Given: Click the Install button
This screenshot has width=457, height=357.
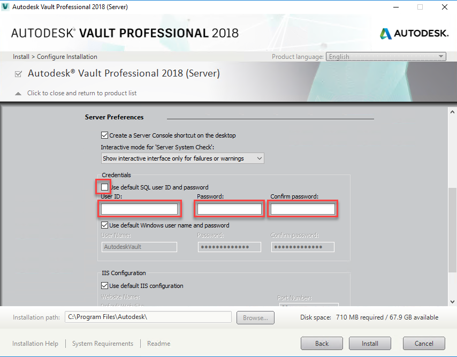Looking at the screenshot, I should [x=370, y=343].
